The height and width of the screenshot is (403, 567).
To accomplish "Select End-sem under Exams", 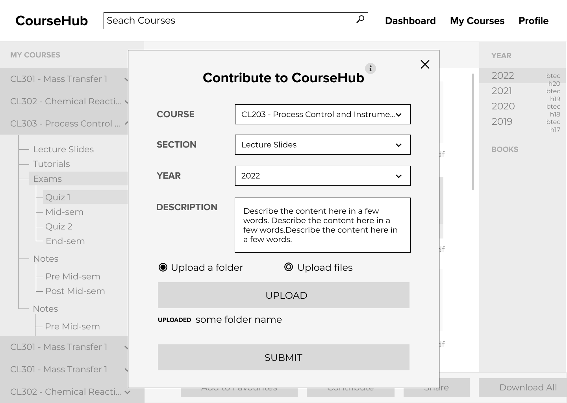I will coord(65,241).
